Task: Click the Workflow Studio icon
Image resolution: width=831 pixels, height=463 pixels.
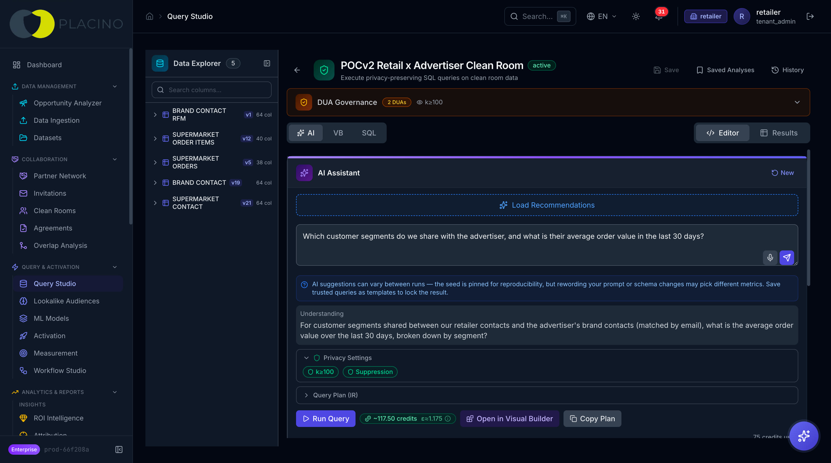Action: tap(23, 370)
